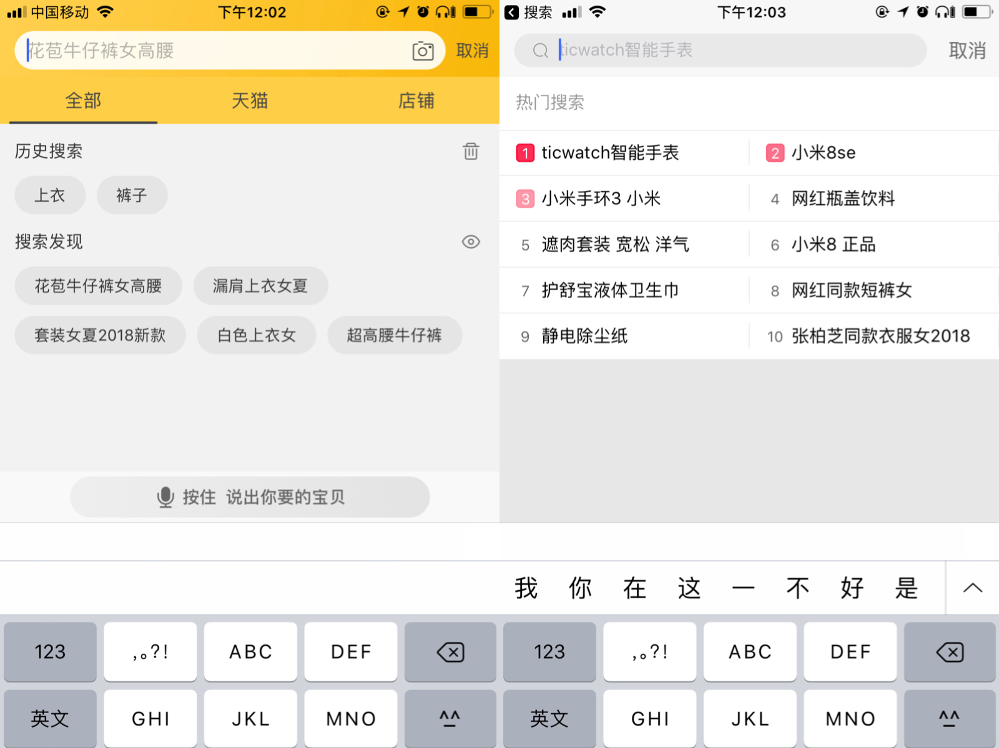The width and height of the screenshot is (999, 748).
Task: Switch to the 天猫 tab
Action: point(249,101)
